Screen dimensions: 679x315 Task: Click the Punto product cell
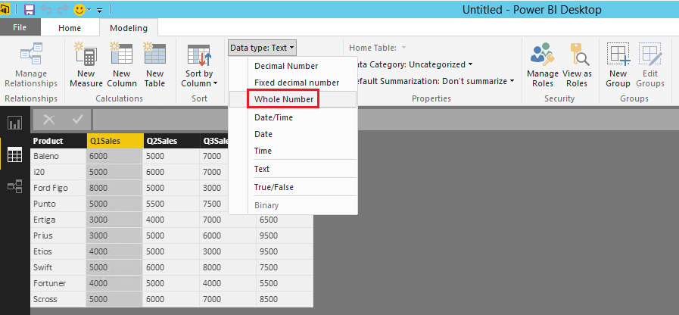tap(58, 204)
